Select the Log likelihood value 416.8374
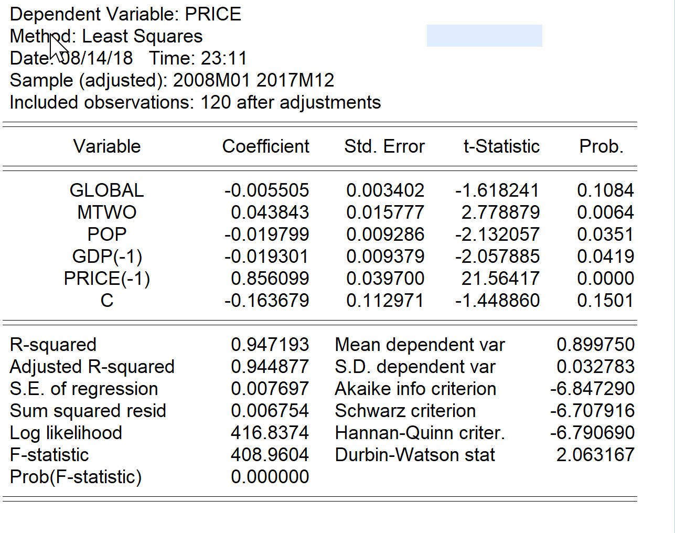The height and width of the screenshot is (533, 675). coord(270,433)
